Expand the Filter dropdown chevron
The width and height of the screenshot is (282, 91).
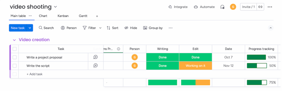100,28
